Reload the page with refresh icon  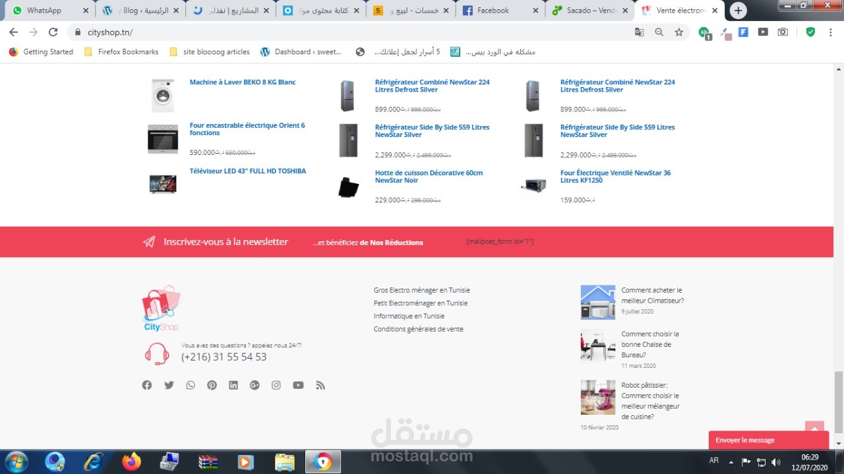[x=53, y=32]
